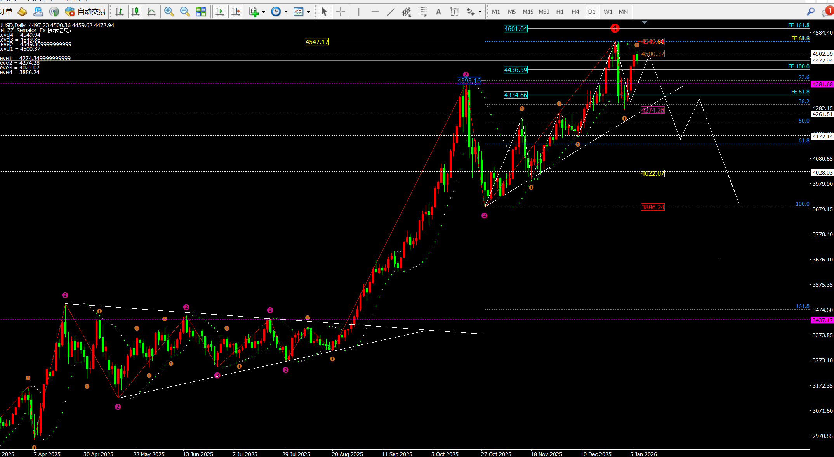Select the crosshair cursor tool
834x457 pixels.
pos(341,12)
